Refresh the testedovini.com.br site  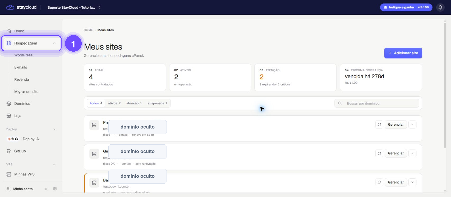click(x=379, y=182)
